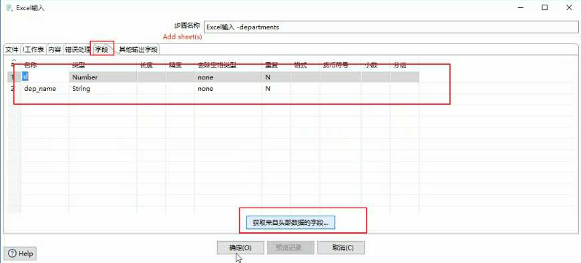This screenshot has width=581, height=263.
Task: Cancel the dialog with 取消(C)
Action: [341, 248]
